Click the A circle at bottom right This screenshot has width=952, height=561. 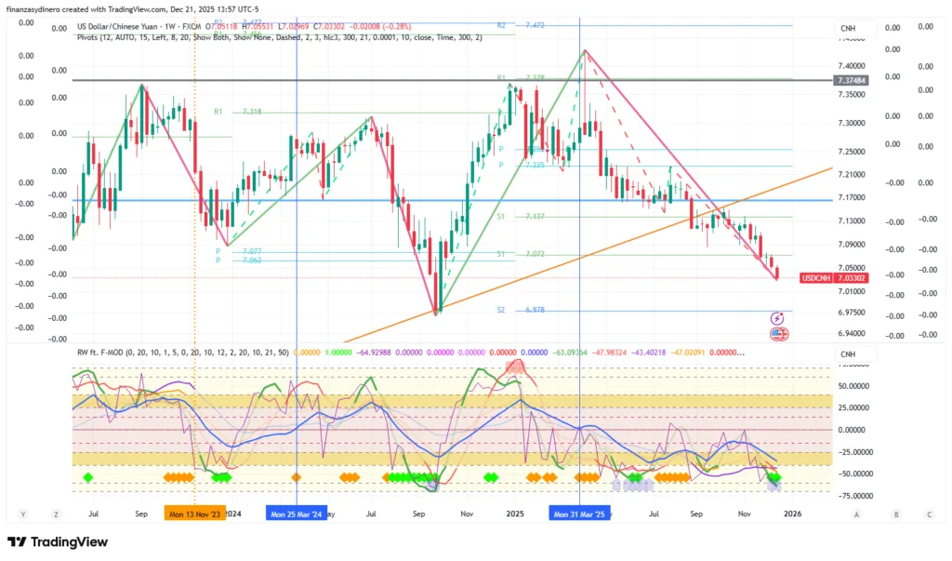point(856,514)
